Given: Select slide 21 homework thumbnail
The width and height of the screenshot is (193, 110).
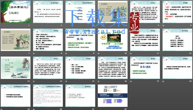Looking at the screenshot, I should [x=80, y=96].
